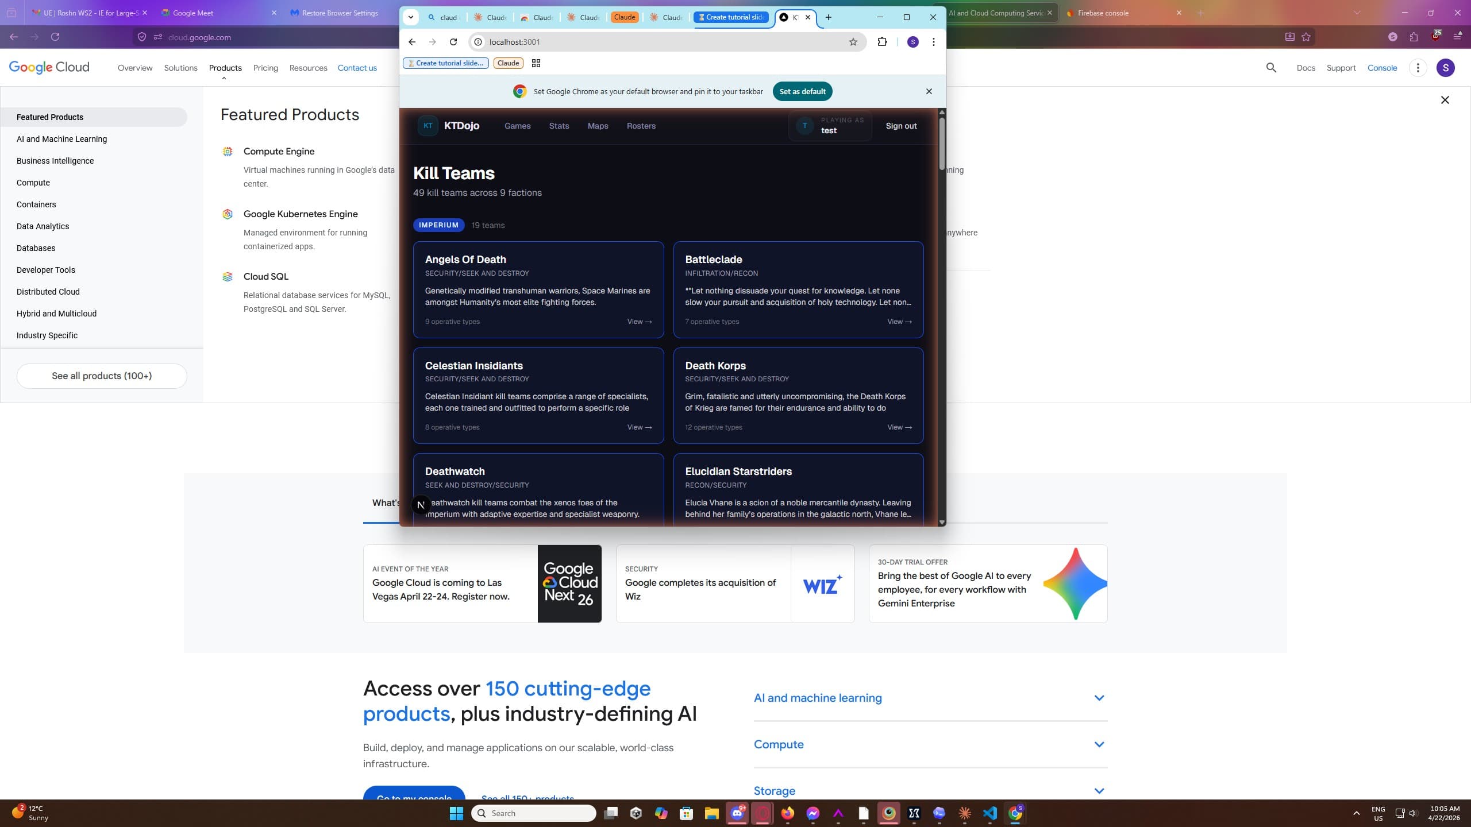Click Sign out in KTDojo header
The height and width of the screenshot is (827, 1471).
[901, 126]
